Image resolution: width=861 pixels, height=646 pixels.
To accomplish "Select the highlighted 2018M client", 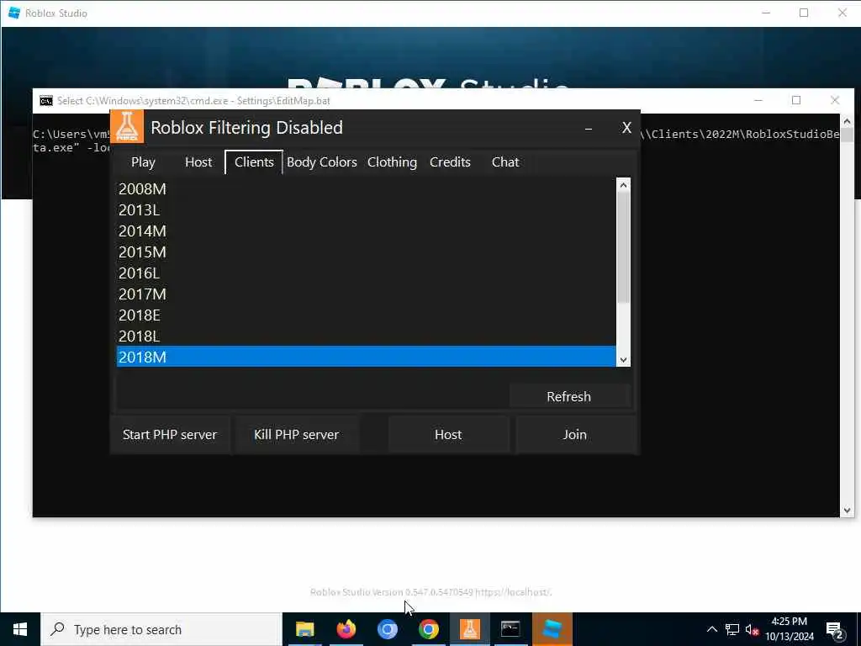I will [x=367, y=357].
